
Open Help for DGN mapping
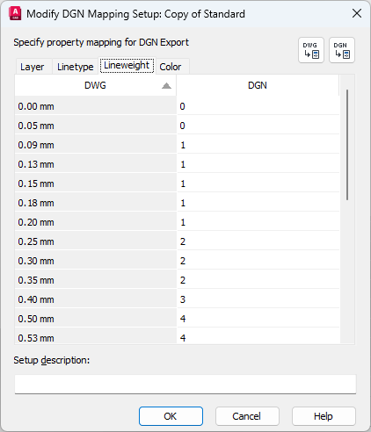[x=324, y=416]
